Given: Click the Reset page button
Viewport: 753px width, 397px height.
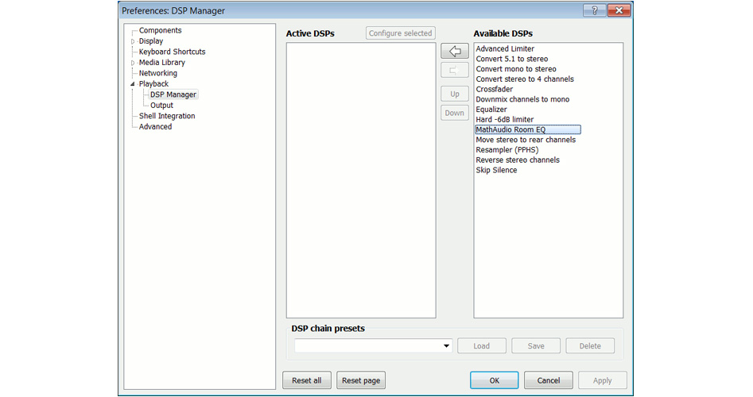Looking at the screenshot, I should coord(361,380).
